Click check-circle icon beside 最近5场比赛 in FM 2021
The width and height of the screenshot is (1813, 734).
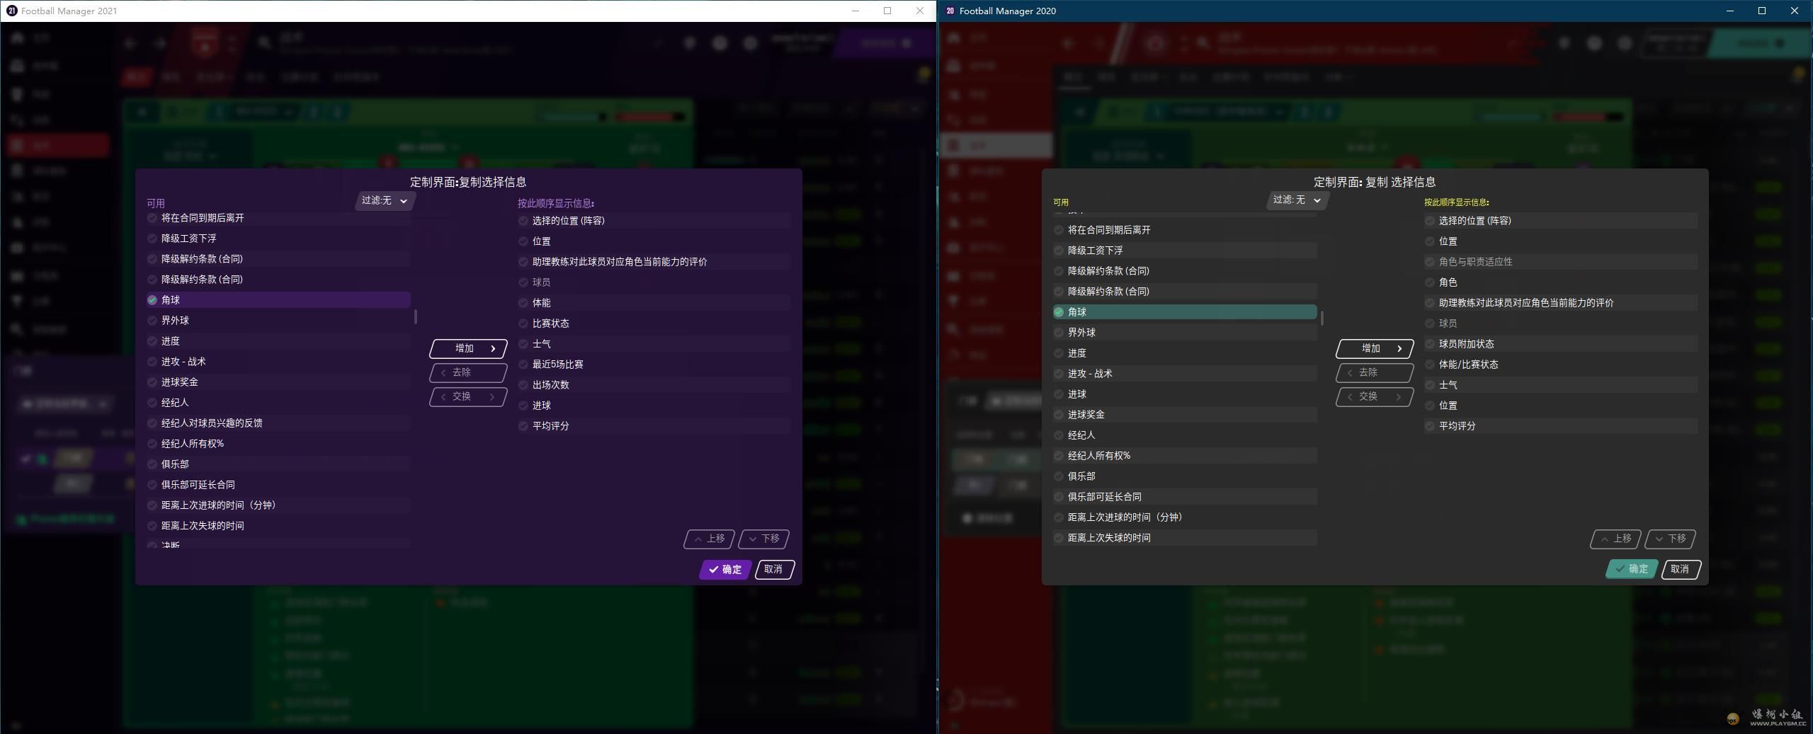523,365
